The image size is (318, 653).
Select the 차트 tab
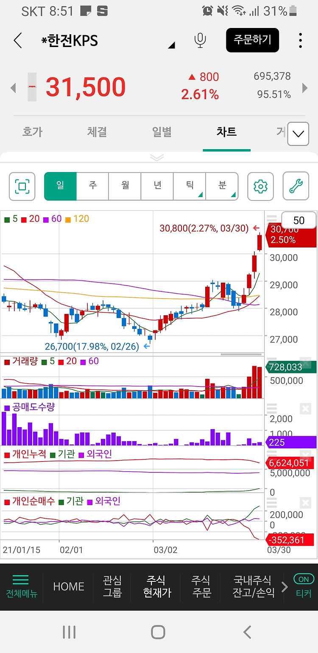point(226,132)
